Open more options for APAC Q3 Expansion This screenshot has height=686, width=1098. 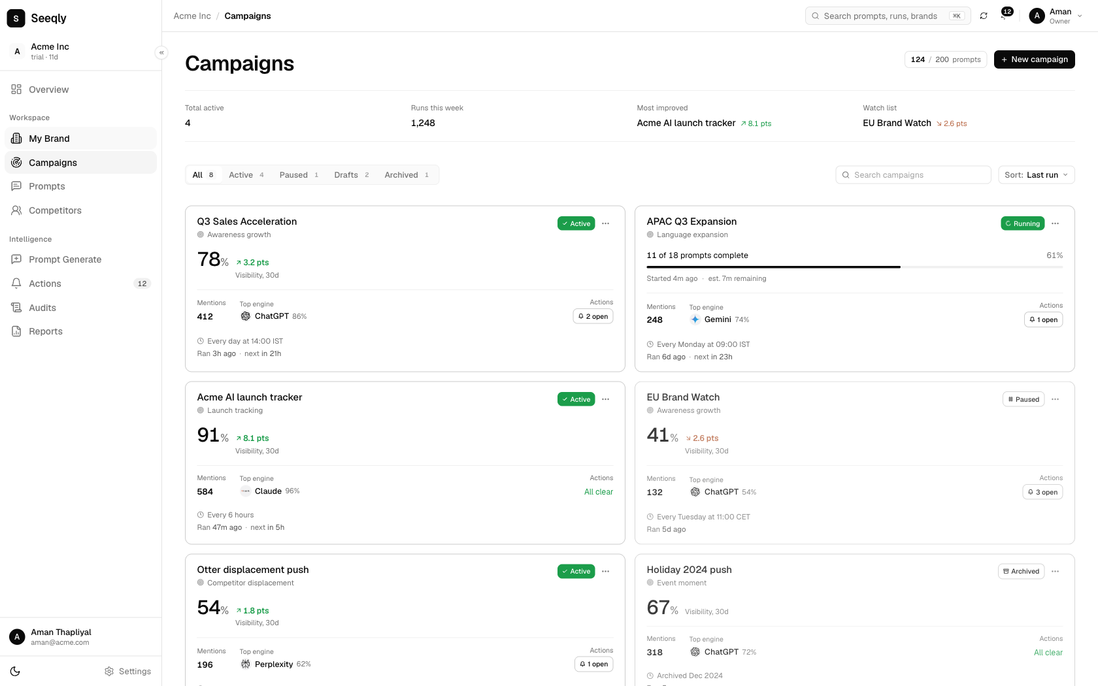[1055, 223]
